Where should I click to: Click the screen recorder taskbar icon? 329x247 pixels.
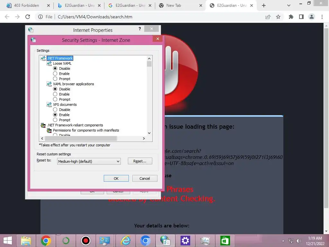tap(85, 241)
